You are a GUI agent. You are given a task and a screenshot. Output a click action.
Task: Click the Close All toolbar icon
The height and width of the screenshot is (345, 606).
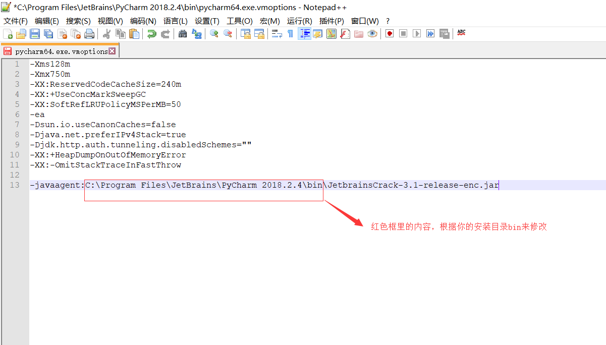[76, 34]
